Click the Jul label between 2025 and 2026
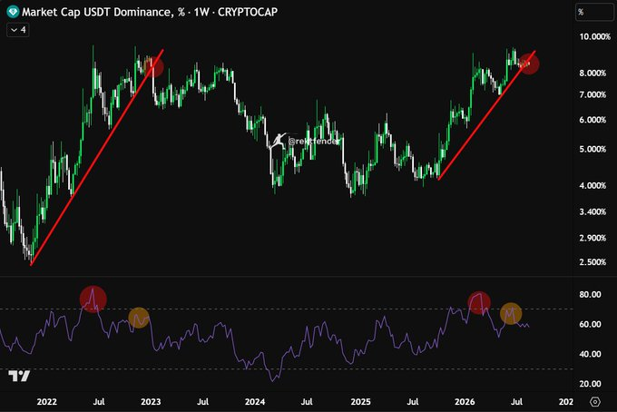The height and width of the screenshot is (412, 617). [x=412, y=402]
